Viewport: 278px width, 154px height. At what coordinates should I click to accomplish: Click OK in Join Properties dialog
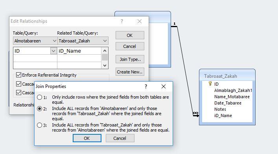87,138
